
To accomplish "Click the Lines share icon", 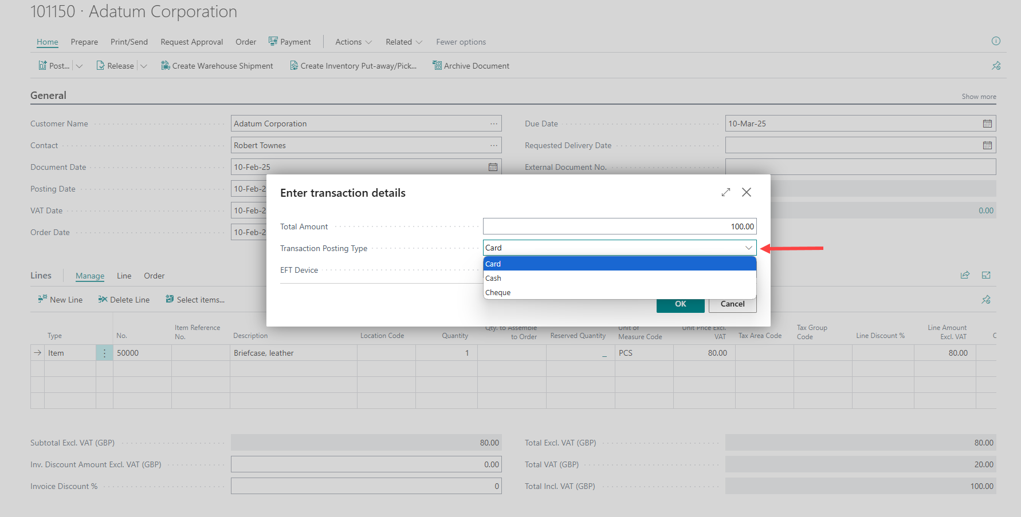I will click(x=965, y=275).
